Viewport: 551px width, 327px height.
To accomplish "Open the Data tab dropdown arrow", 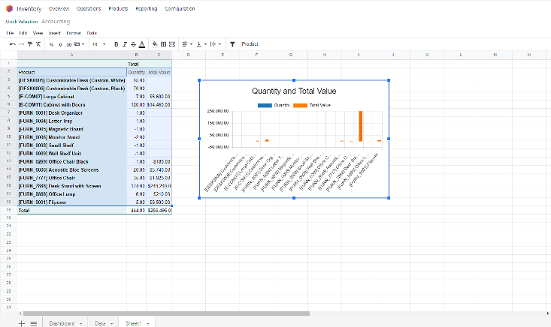I will [112, 323].
